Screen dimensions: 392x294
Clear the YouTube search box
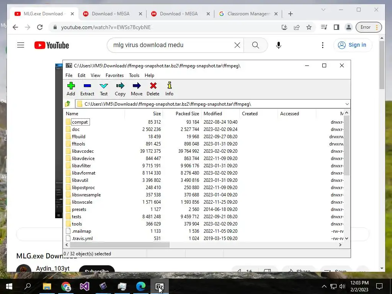(x=237, y=45)
